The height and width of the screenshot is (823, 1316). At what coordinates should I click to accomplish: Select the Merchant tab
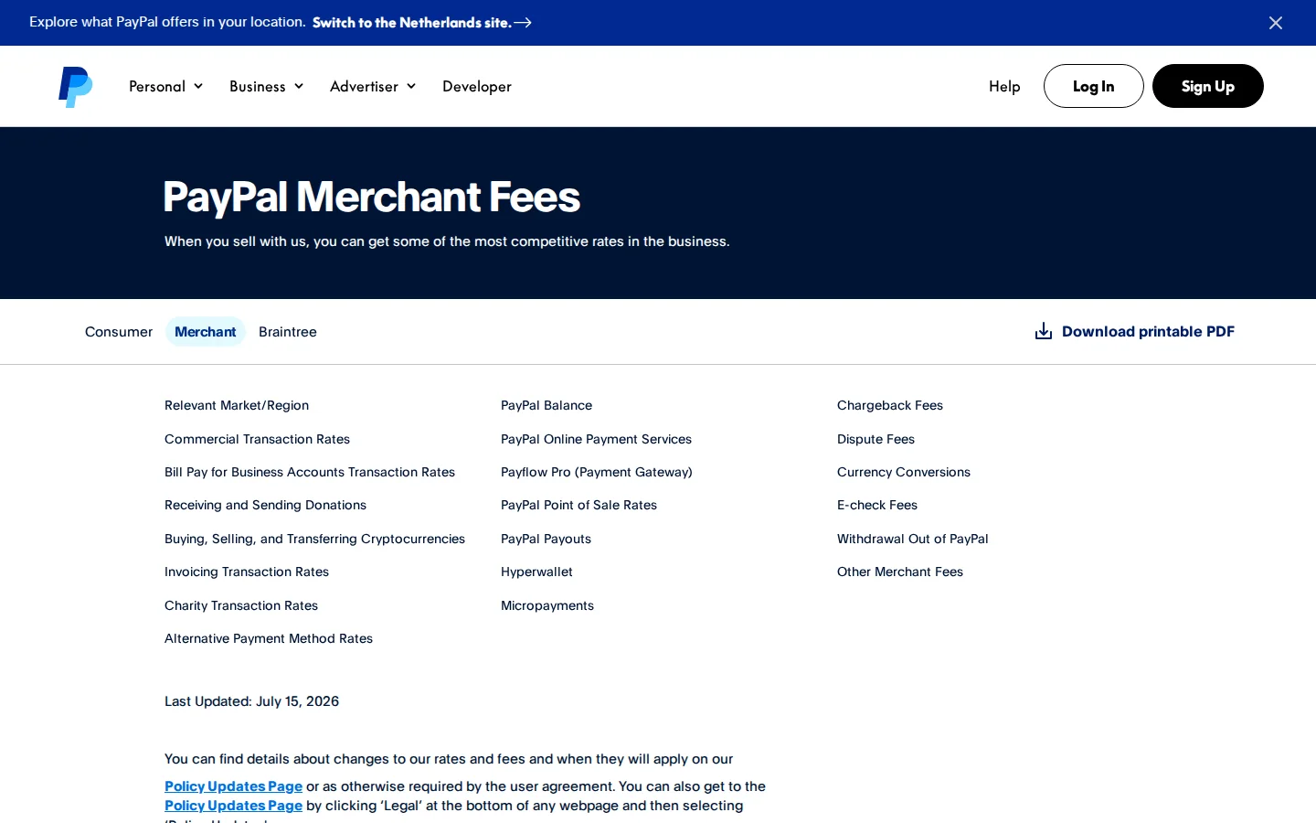[206, 332]
